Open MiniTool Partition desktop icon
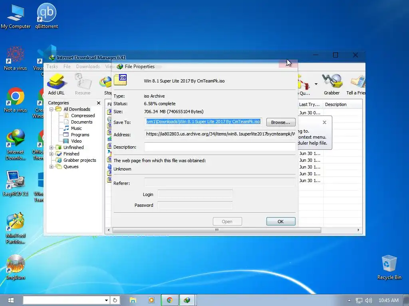Image resolution: width=409 pixels, height=306 pixels. point(16,228)
